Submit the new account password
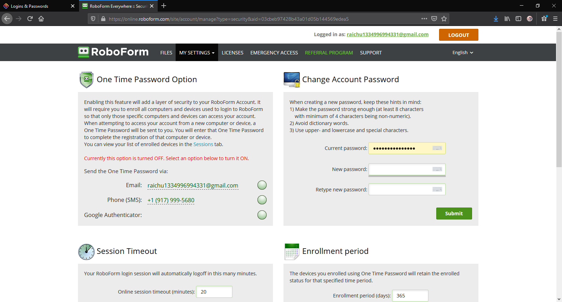Viewport: 562px width, 302px height. pyautogui.click(x=454, y=214)
